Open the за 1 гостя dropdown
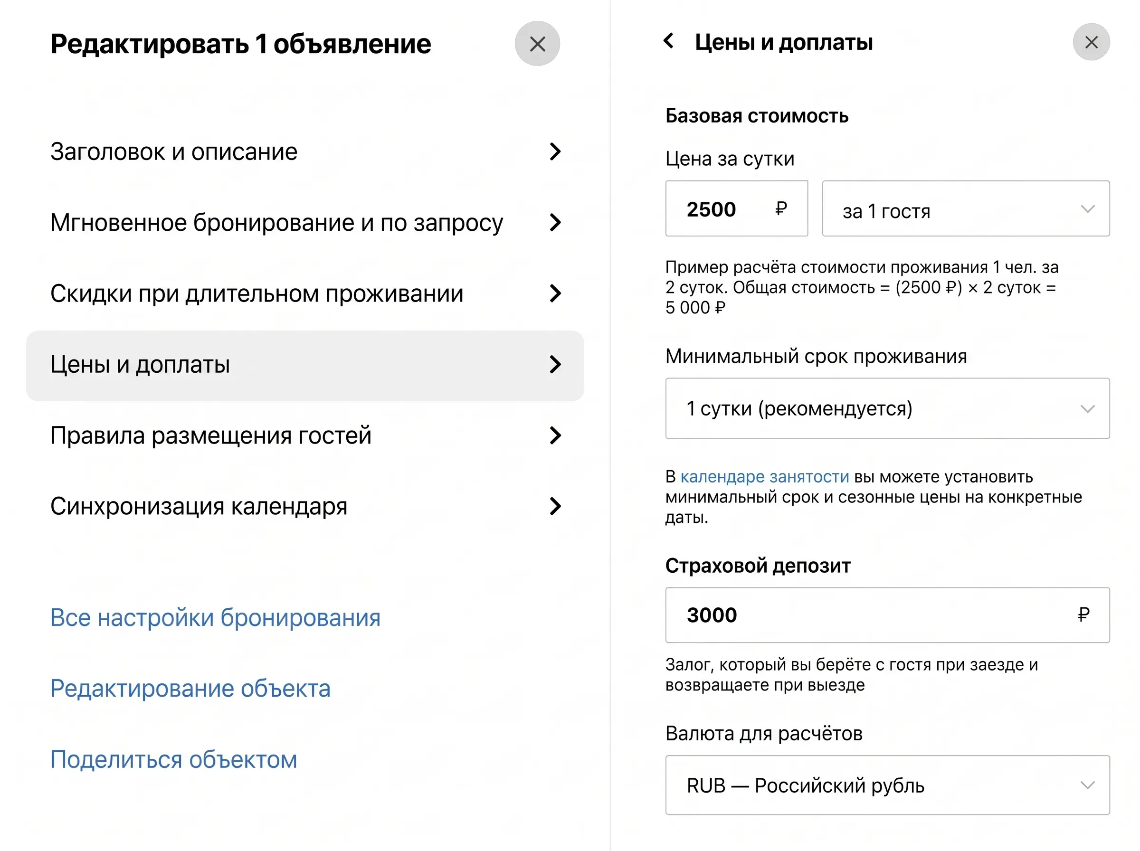Screen dimensions: 1140x851 (x=965, y=208)
